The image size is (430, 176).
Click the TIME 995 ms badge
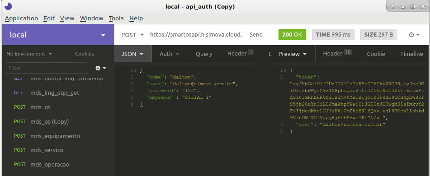click(333, 35)
